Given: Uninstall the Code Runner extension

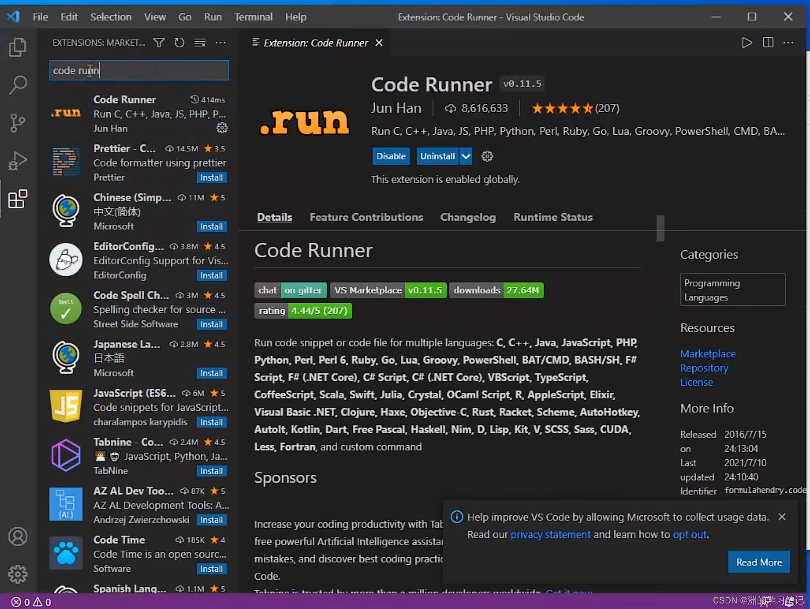Looking at the screenshot, I should click(438, 156).
